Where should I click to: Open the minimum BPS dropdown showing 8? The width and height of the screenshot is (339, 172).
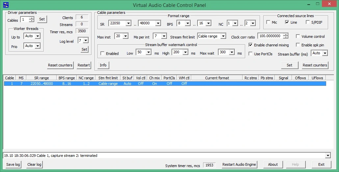tap(188, 23)
